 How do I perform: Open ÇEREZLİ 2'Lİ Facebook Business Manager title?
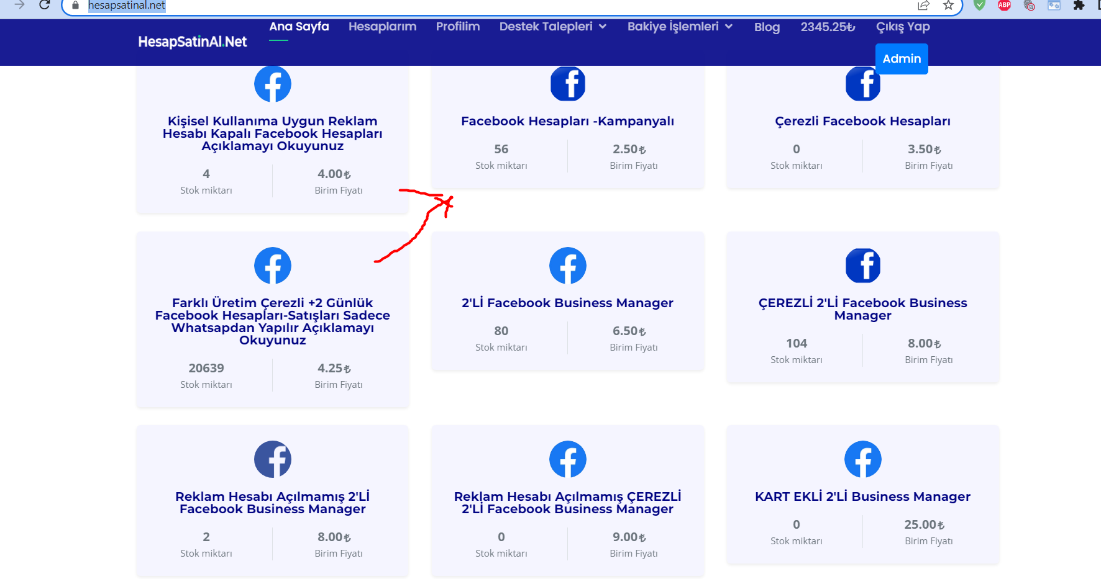(863, 309)
